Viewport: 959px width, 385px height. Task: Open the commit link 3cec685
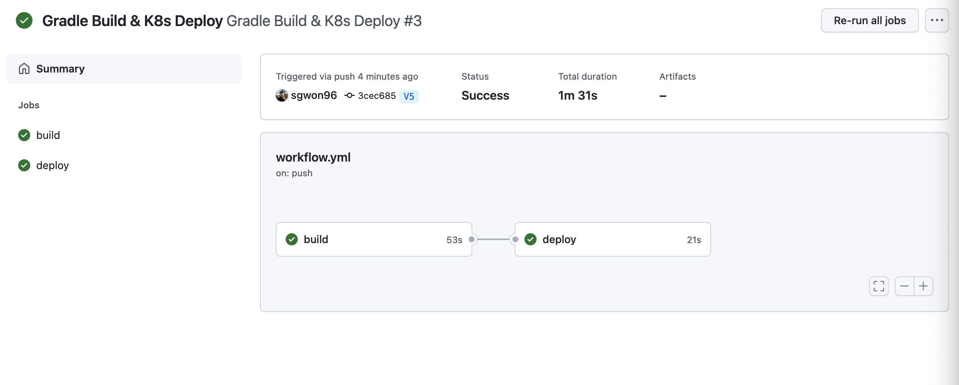376,95
